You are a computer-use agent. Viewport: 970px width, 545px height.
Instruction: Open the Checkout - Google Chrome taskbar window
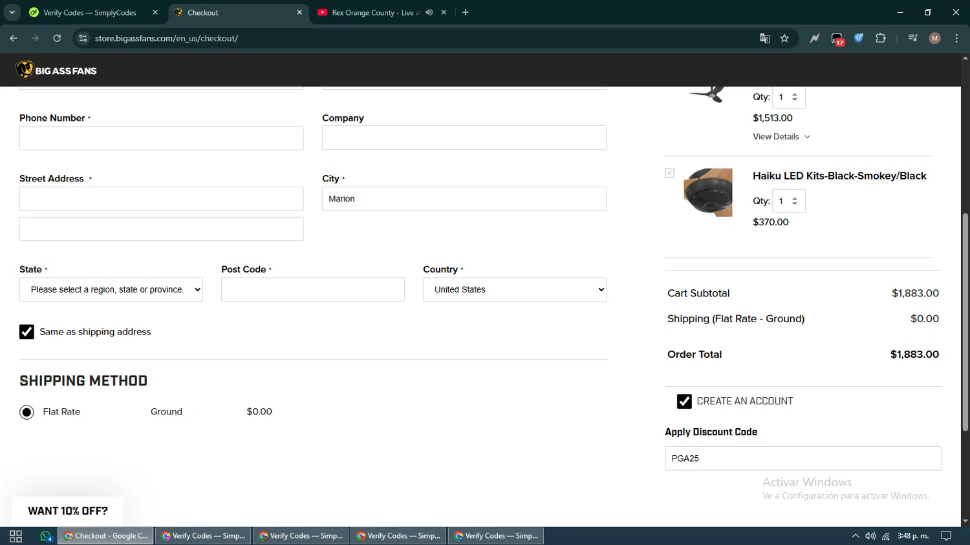(x=106, y=536)
